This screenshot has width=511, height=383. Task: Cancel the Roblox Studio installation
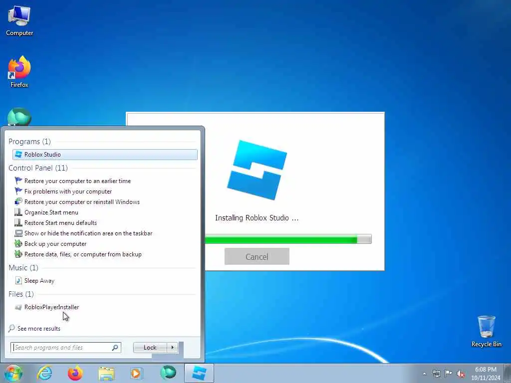(x=257, y=256)
